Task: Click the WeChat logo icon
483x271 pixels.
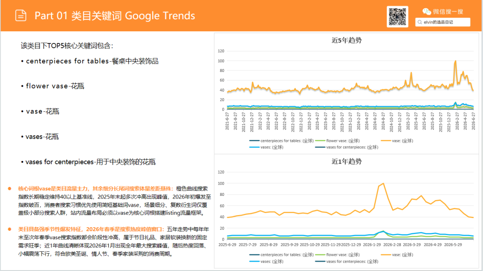Action: [427, 12]
